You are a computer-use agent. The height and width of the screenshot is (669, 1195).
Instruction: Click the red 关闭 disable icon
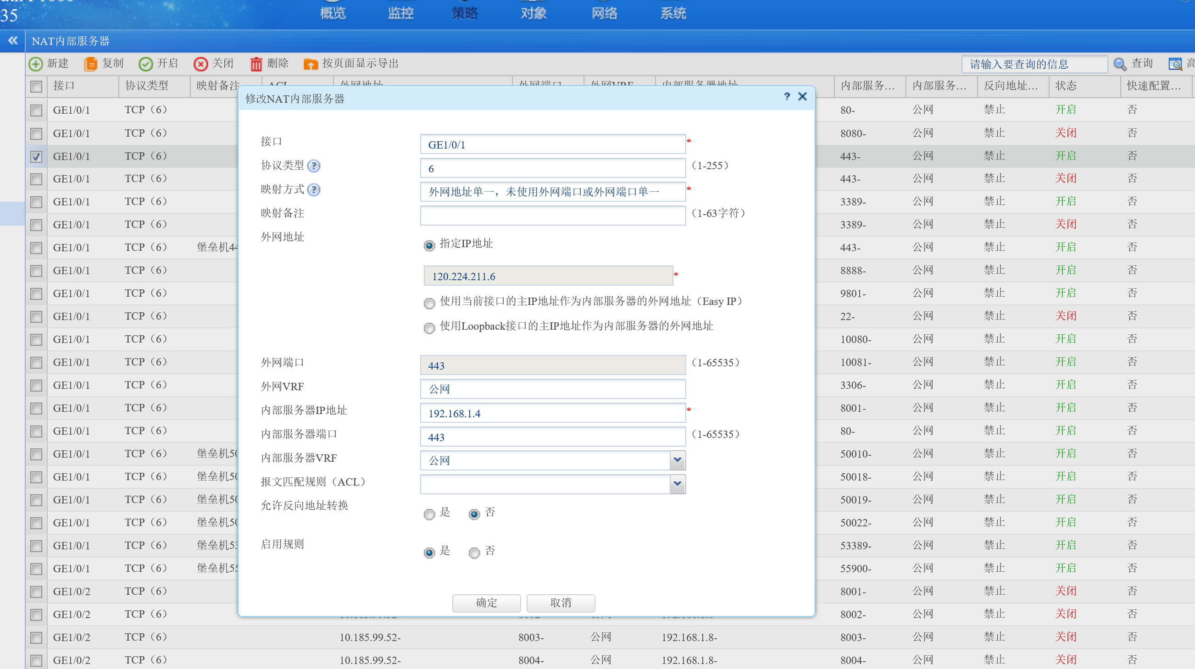point(200,64)
